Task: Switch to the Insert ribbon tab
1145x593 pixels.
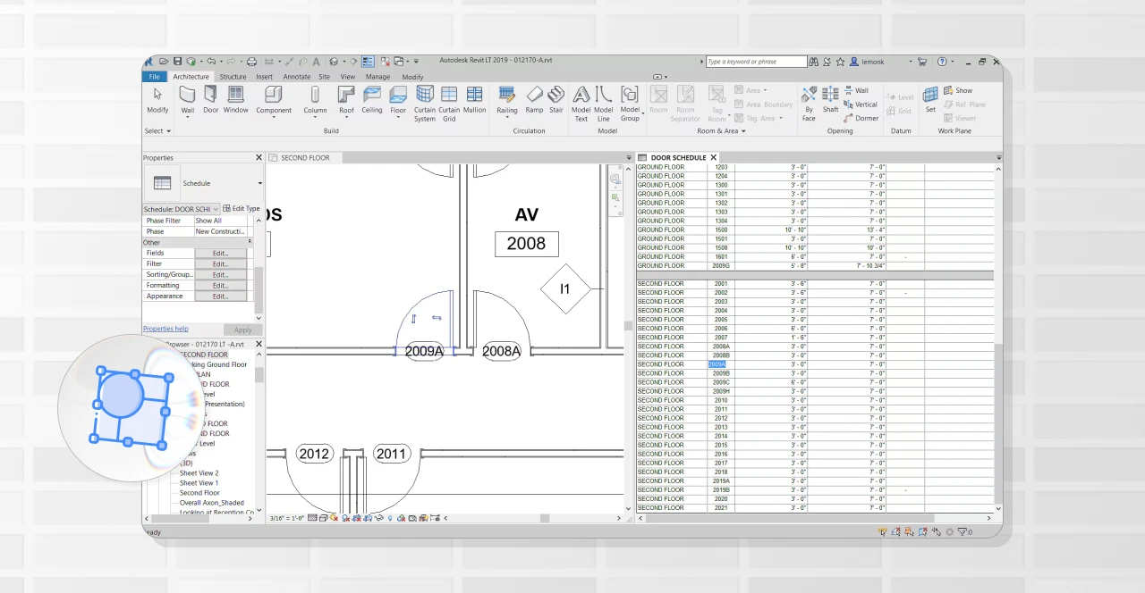Action: click(x=264, y=77)
